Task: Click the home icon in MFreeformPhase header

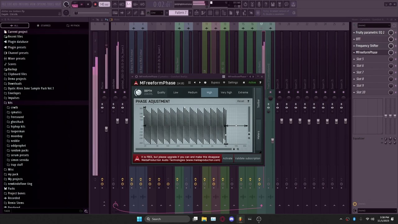Action: tap(244, 83)
